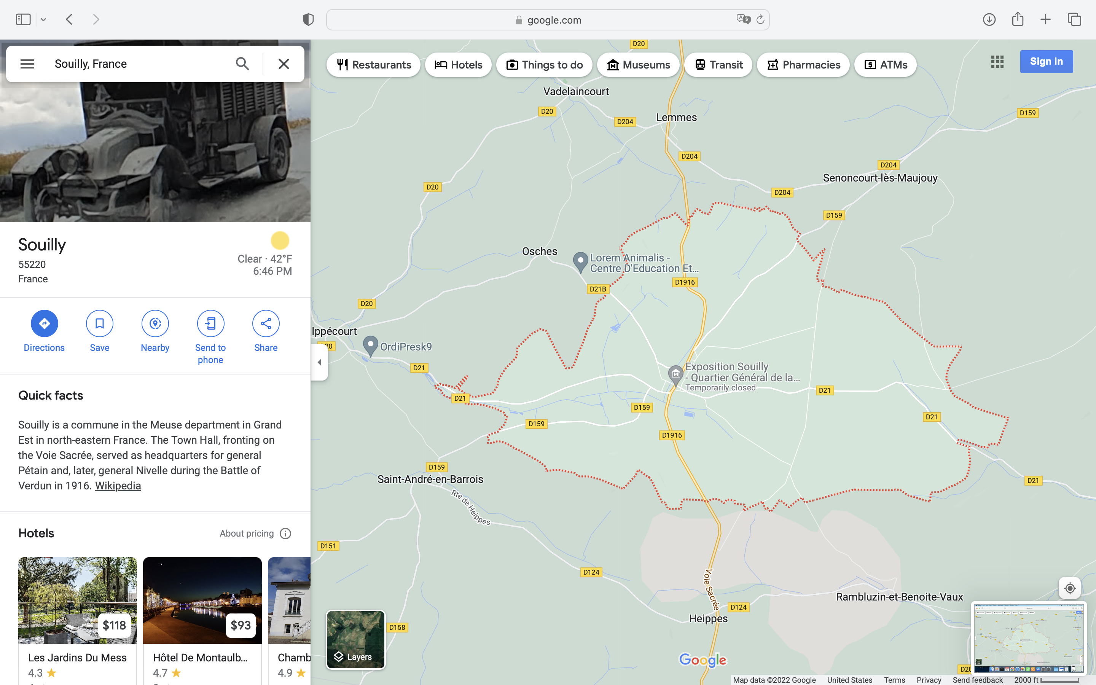This screenshot has width=1096, height=685.
Task: Send Souilly to phone
Action: [210, 323]
